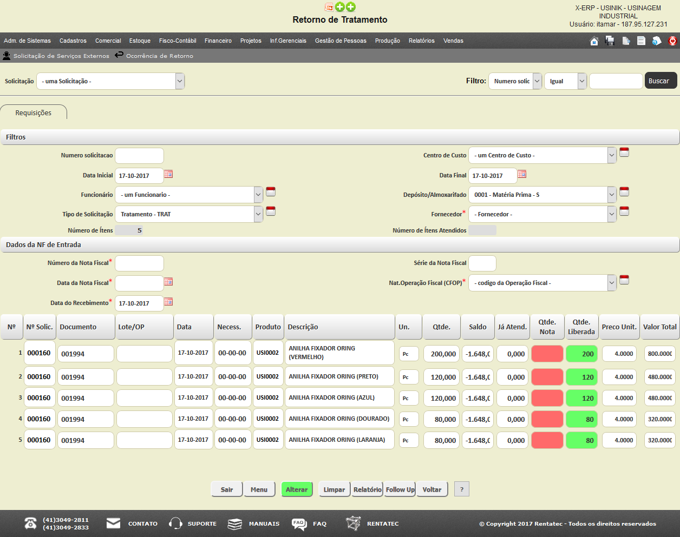Click the Ocorrência de Retorno link
The height and width of the screenshot is (537, 680).
(x=160, y=56)
